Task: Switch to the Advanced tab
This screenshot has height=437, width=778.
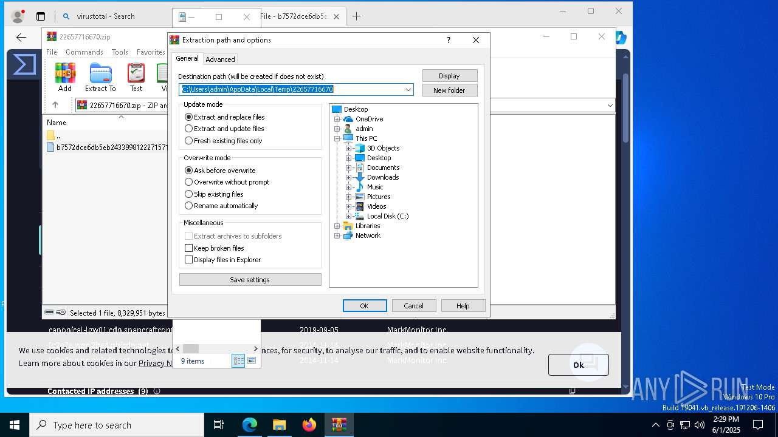Action: (x=220, y=59)
